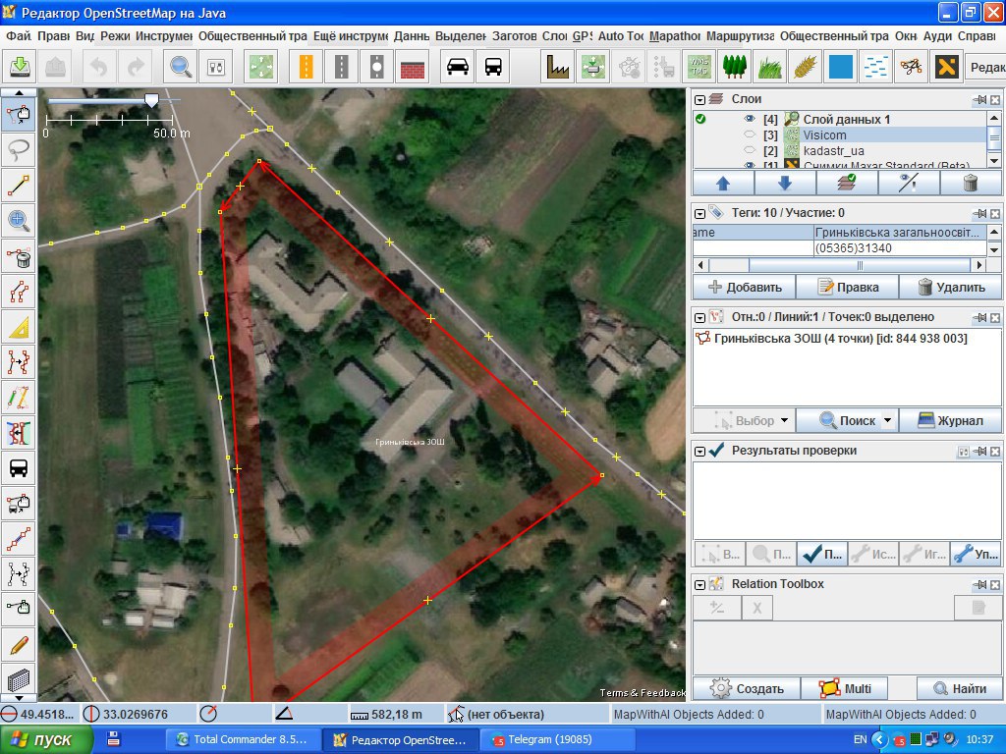Viewport: 1006px width, 754px height.
Task: Select the yellow angle ruler tool
Action: [19, 327]
